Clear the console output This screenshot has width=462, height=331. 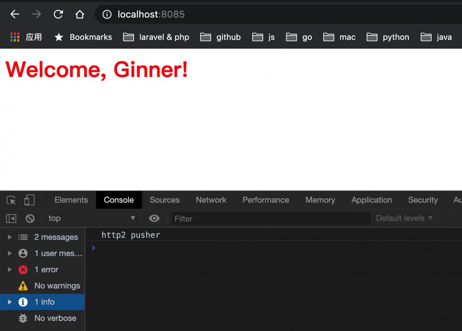coord(30,218)
